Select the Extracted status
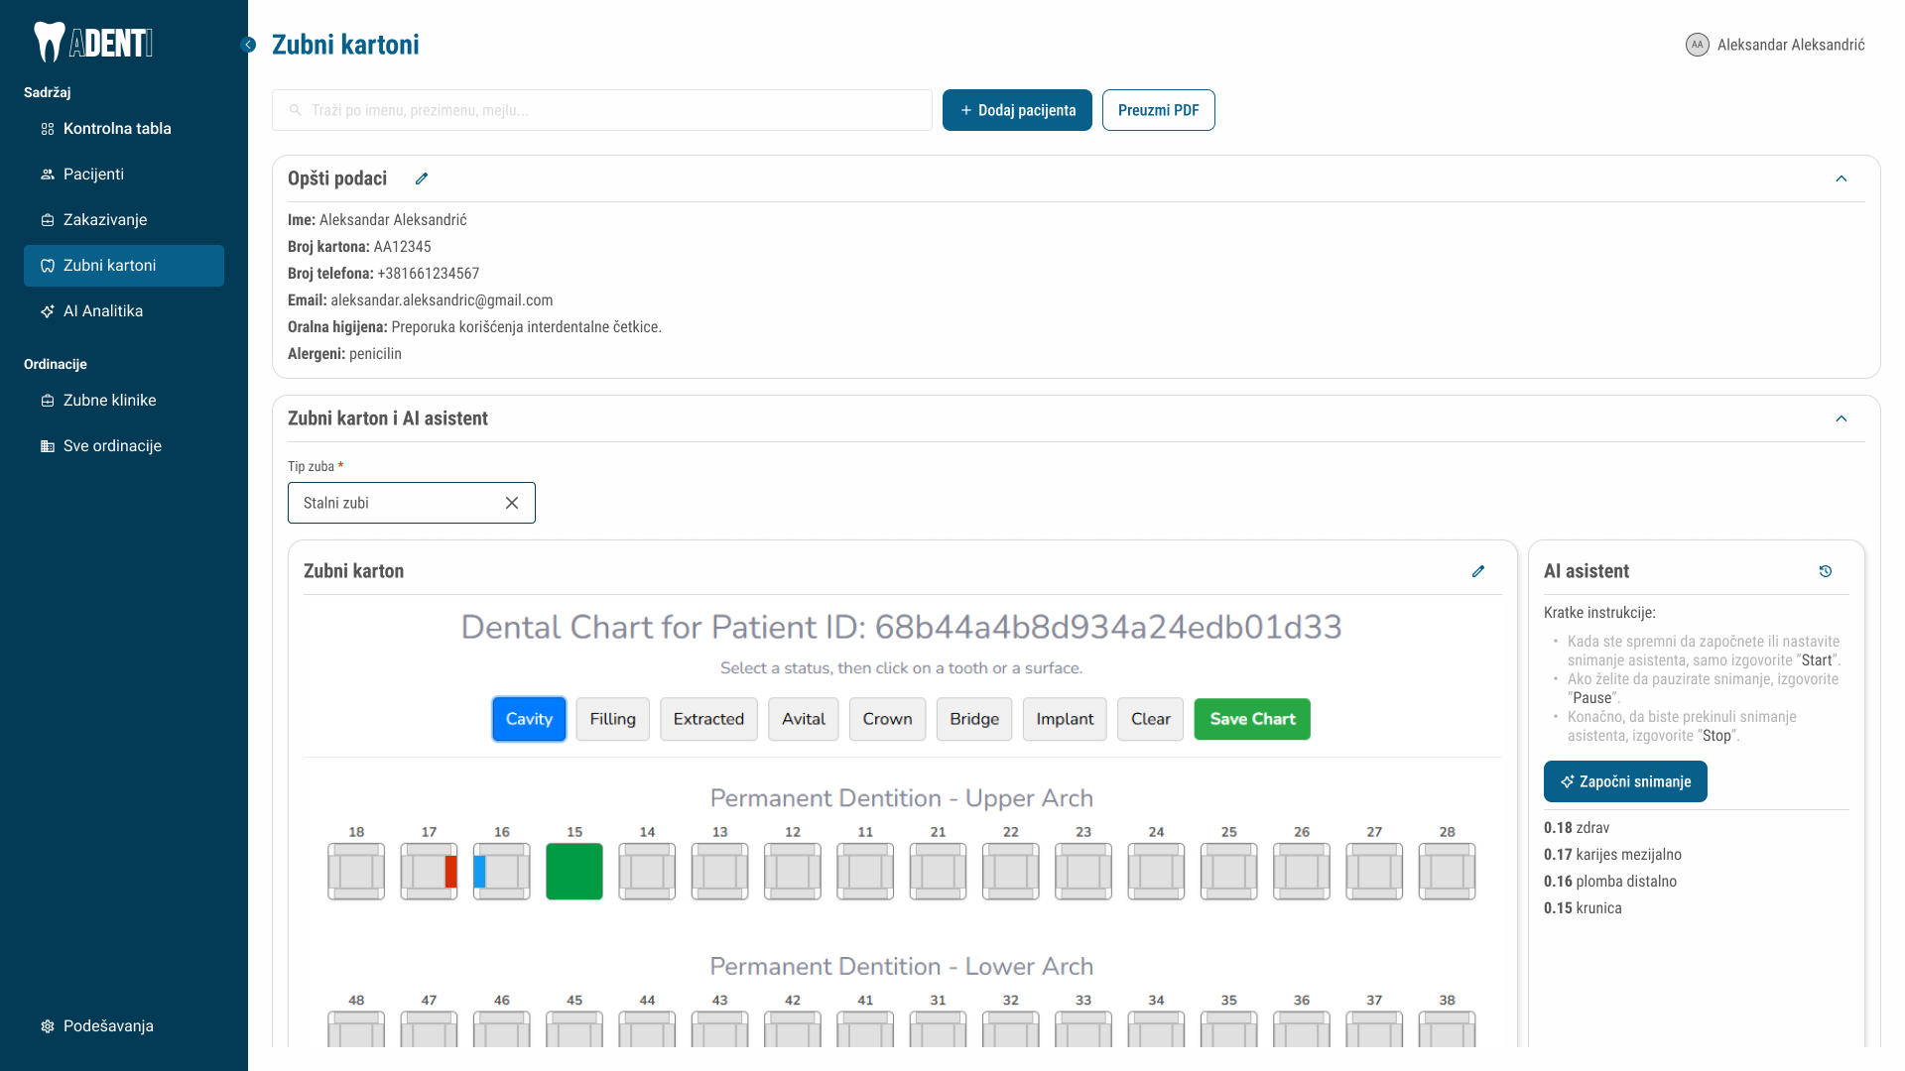The width and height of the screenshot is (1905, 1071). coord(708,719)
